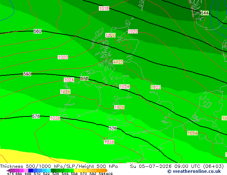
Task: Click the 1020 label over the Atlantic
Action: pyautogui.click(x=63, y=57)
